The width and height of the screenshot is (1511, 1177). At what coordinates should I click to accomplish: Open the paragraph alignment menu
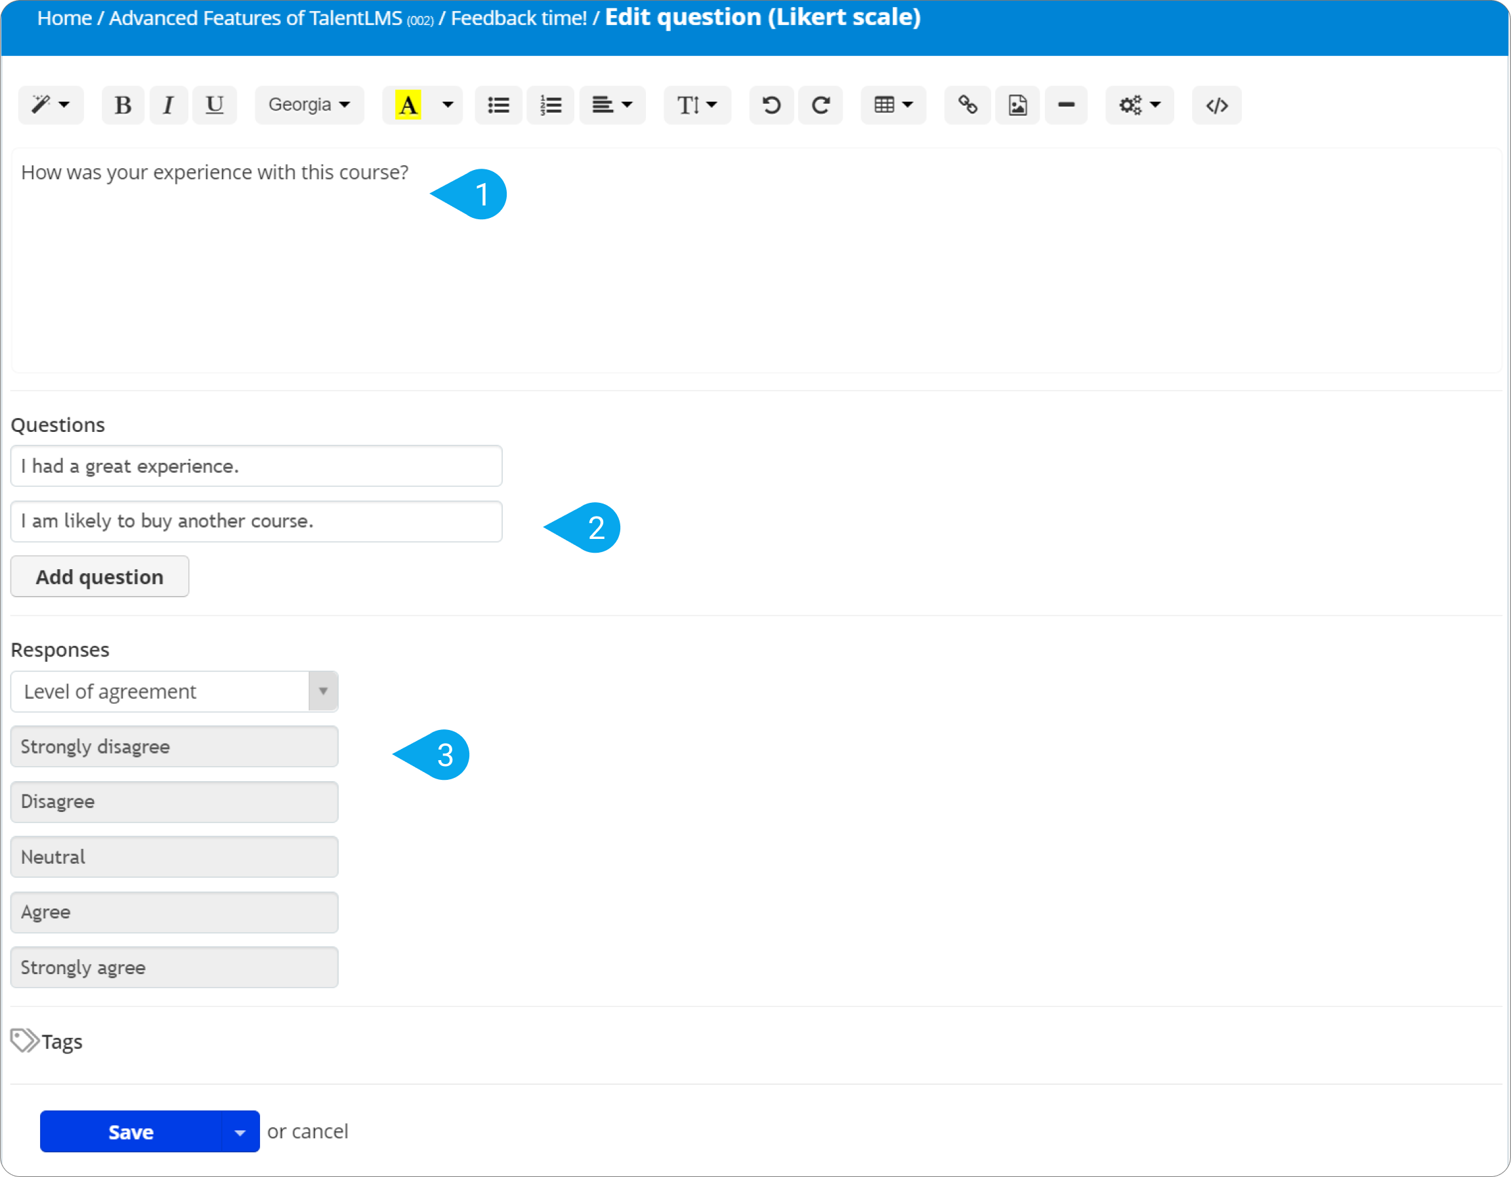tap(612, 105)
